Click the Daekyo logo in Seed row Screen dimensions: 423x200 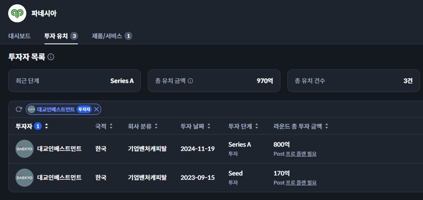click(x=25, y=178)
